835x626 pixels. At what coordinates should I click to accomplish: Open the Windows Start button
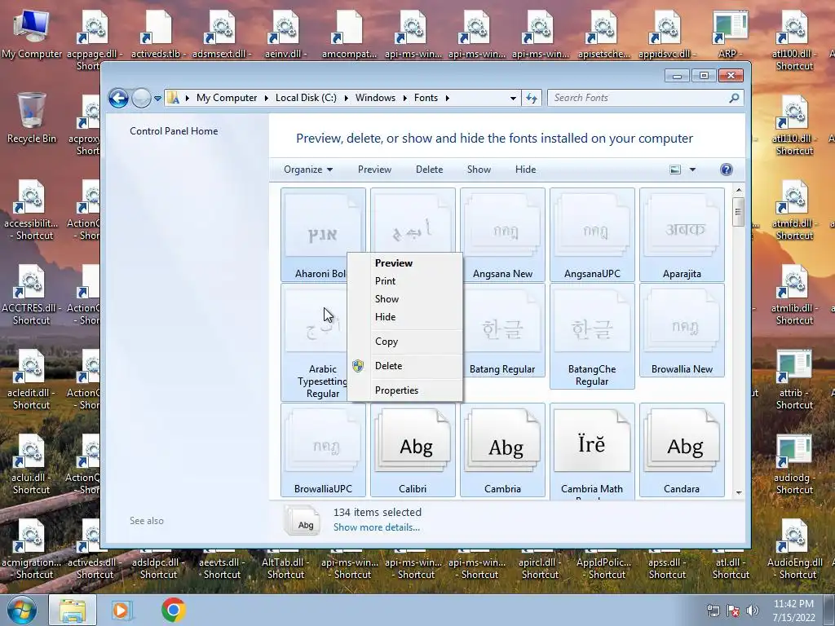pos(21,610)
